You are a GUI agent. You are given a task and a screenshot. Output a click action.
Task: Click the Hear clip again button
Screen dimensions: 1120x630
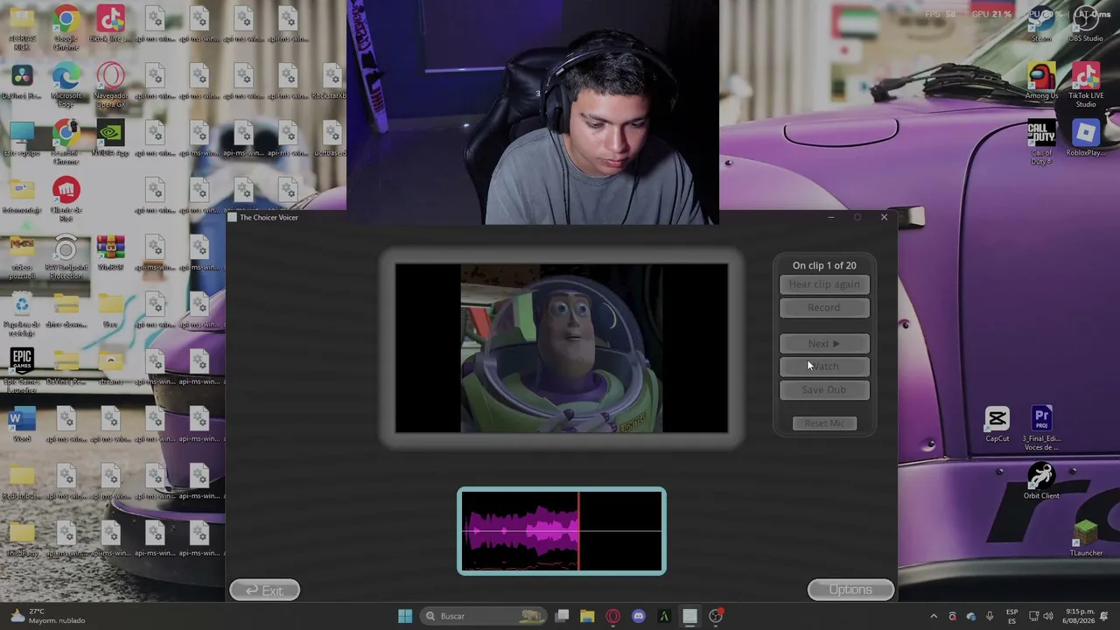[824, 284]
